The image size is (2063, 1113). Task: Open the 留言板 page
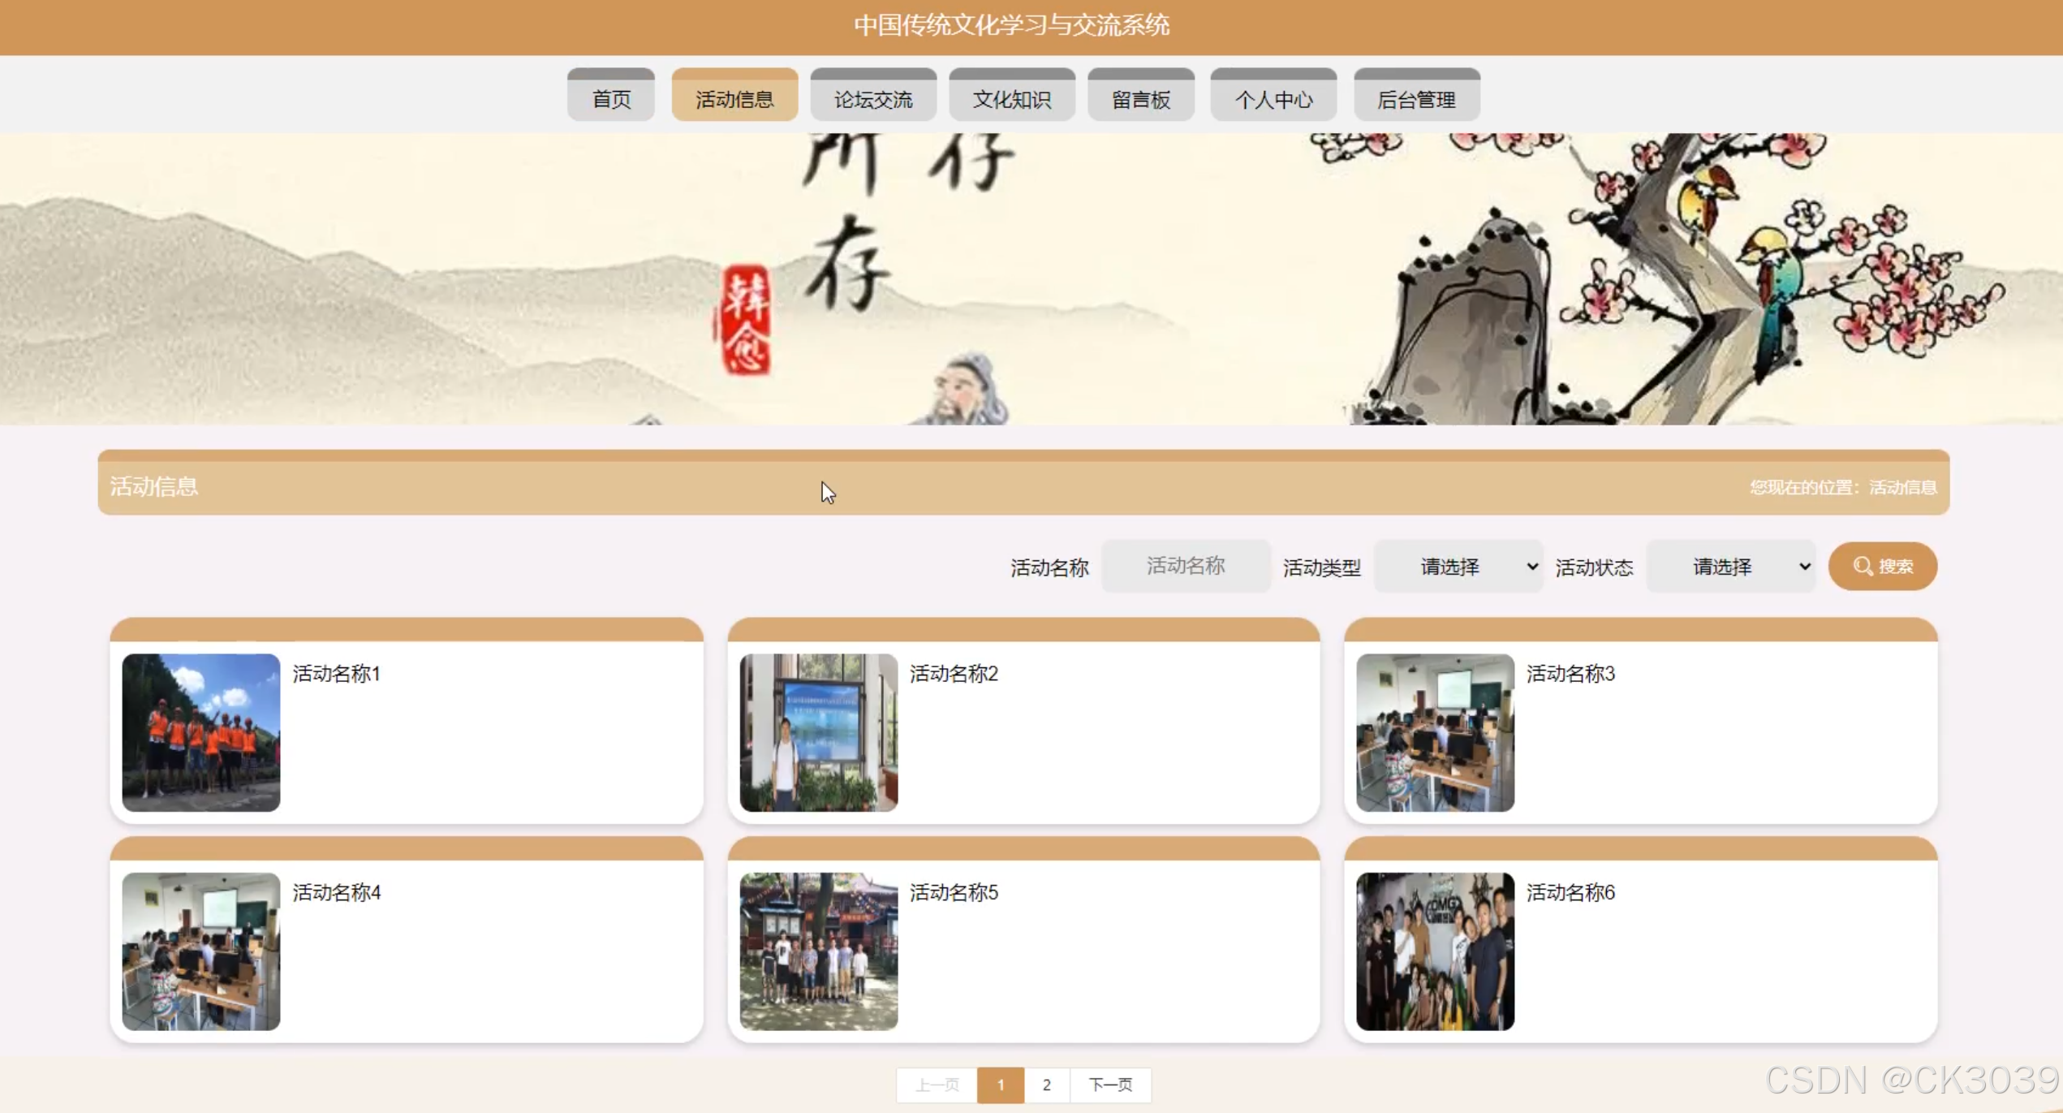pos(1141,99)
